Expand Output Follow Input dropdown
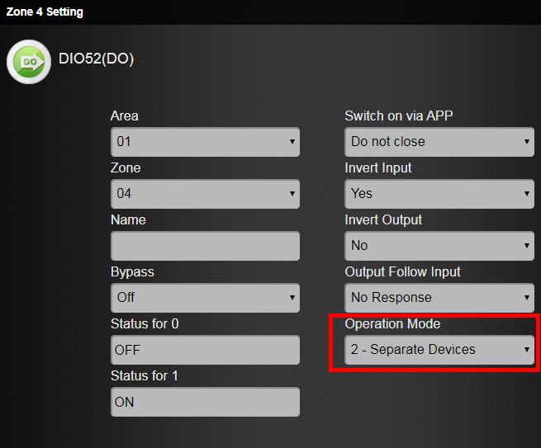The height and width of the screenshot is (448, 541). tap(439, 298)
